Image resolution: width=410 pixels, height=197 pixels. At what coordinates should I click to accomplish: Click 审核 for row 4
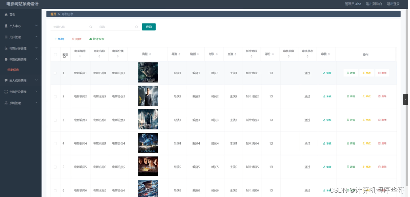(327, 143)
